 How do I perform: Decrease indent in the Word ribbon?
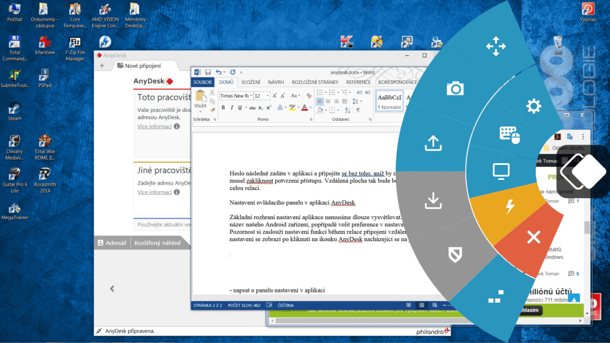click(359, 92)
